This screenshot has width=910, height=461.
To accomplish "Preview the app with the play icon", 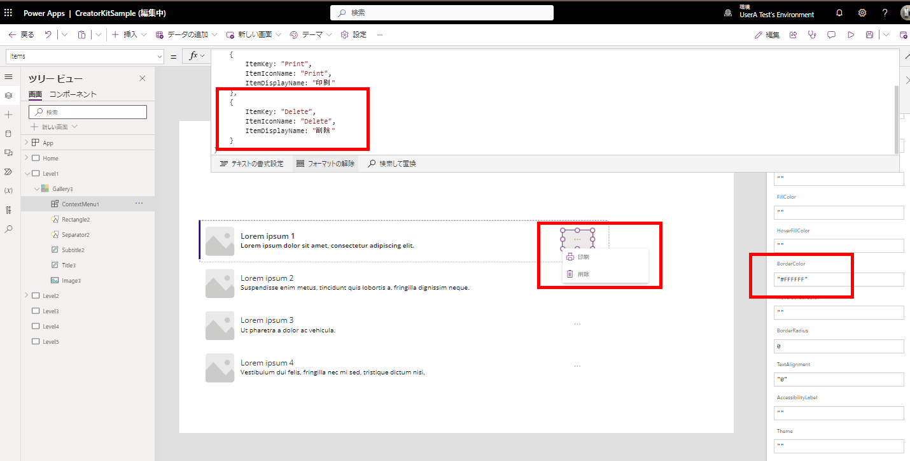I will pos(851,34).
